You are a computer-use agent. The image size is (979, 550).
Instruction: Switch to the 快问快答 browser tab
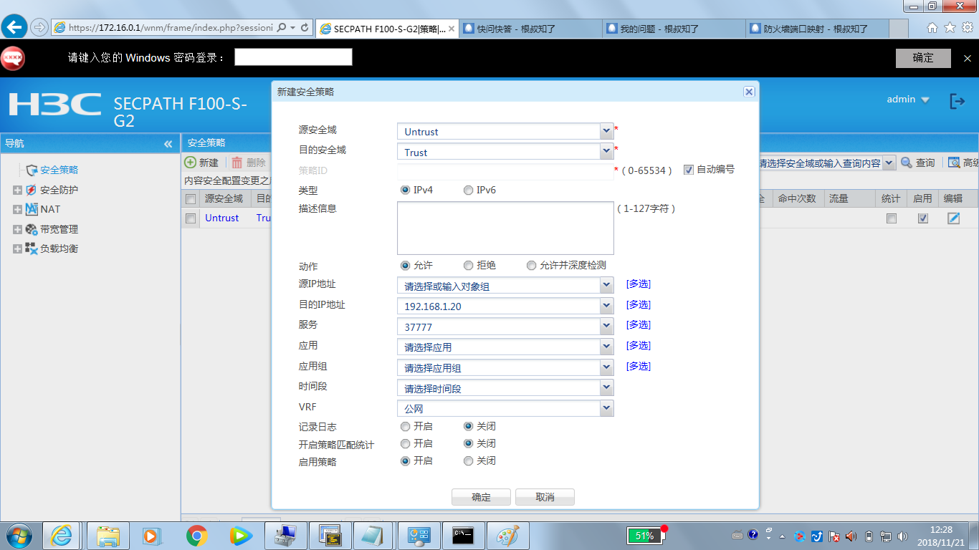pyautogui.click(x=530, y=29)
